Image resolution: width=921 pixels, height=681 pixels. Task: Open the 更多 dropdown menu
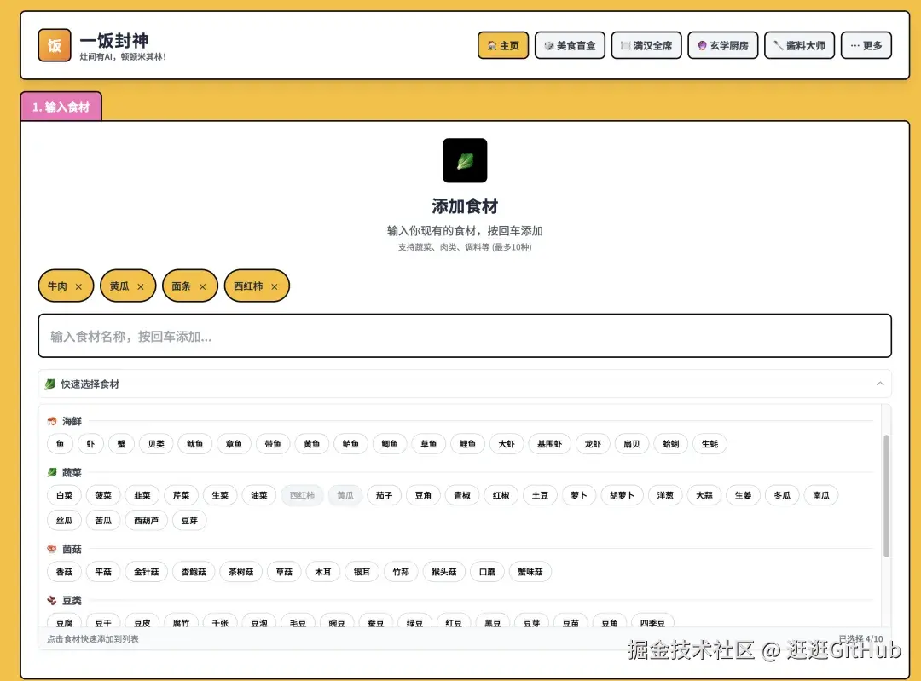(x=866, y=45)
